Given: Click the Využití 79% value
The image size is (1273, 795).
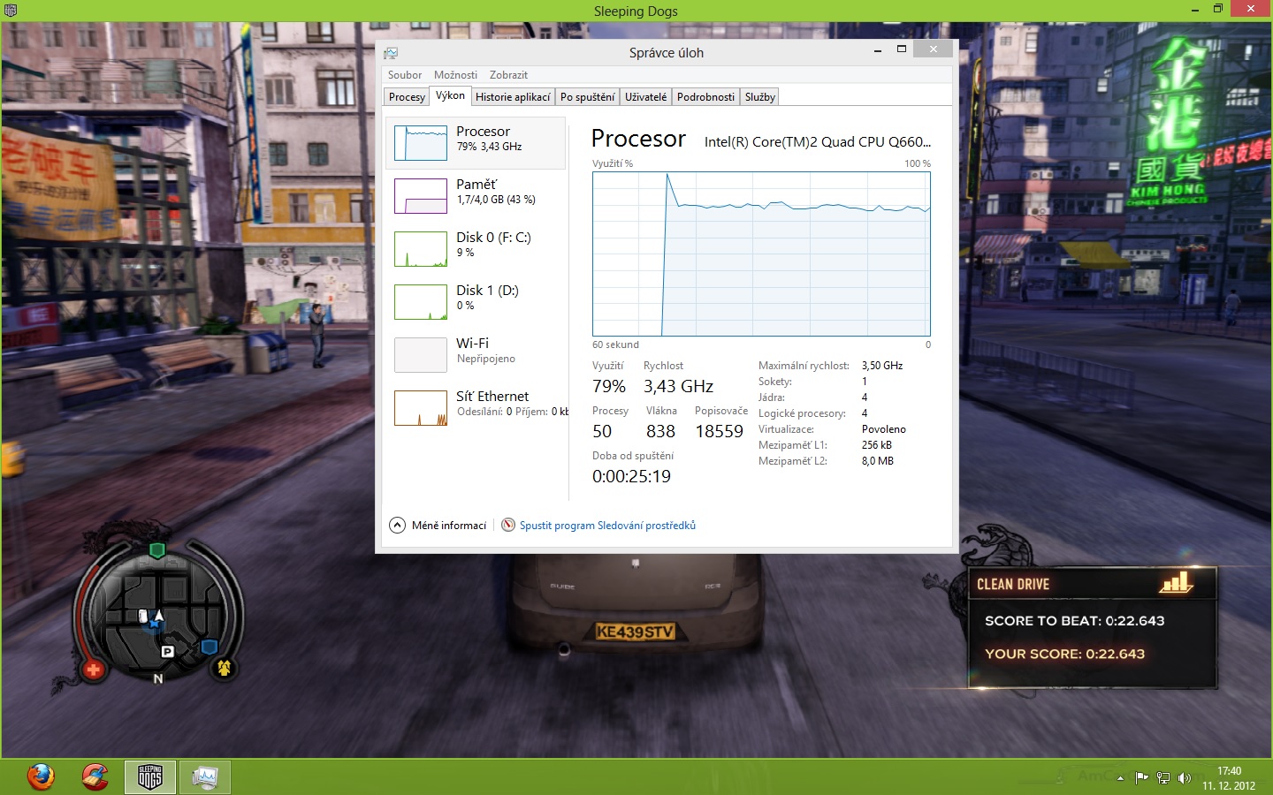Looking at the screenshot, I should 609,386.
